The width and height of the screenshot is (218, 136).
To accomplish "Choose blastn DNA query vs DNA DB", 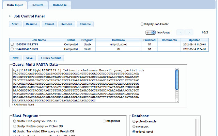I will [x=14, y=121].
